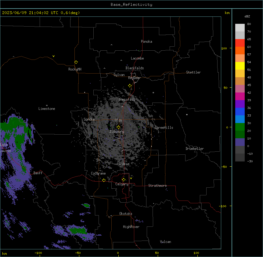263x257 pixels.
Task: Select the Okotoks label
Action: coord(126,214)
